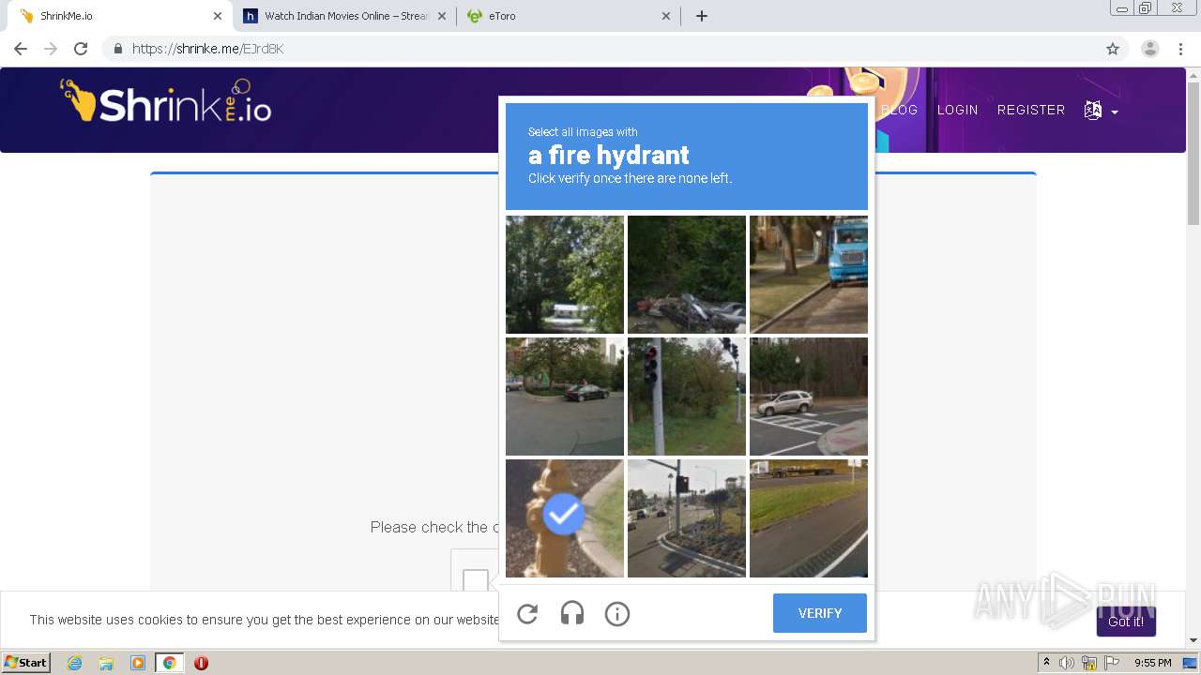
Task: Get an audio challenge via headphones icon
Action: 572,614
